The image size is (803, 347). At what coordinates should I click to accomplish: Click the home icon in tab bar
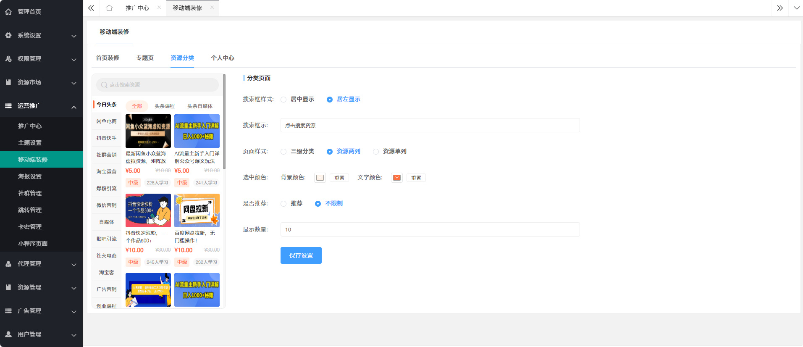[109, 8]
